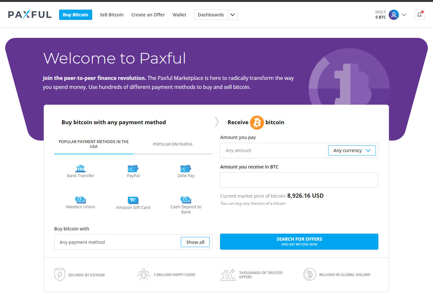Click the Bank Transfer label
Image resolution: width=433 pixels, height=301 pixels.
point(80,176)
